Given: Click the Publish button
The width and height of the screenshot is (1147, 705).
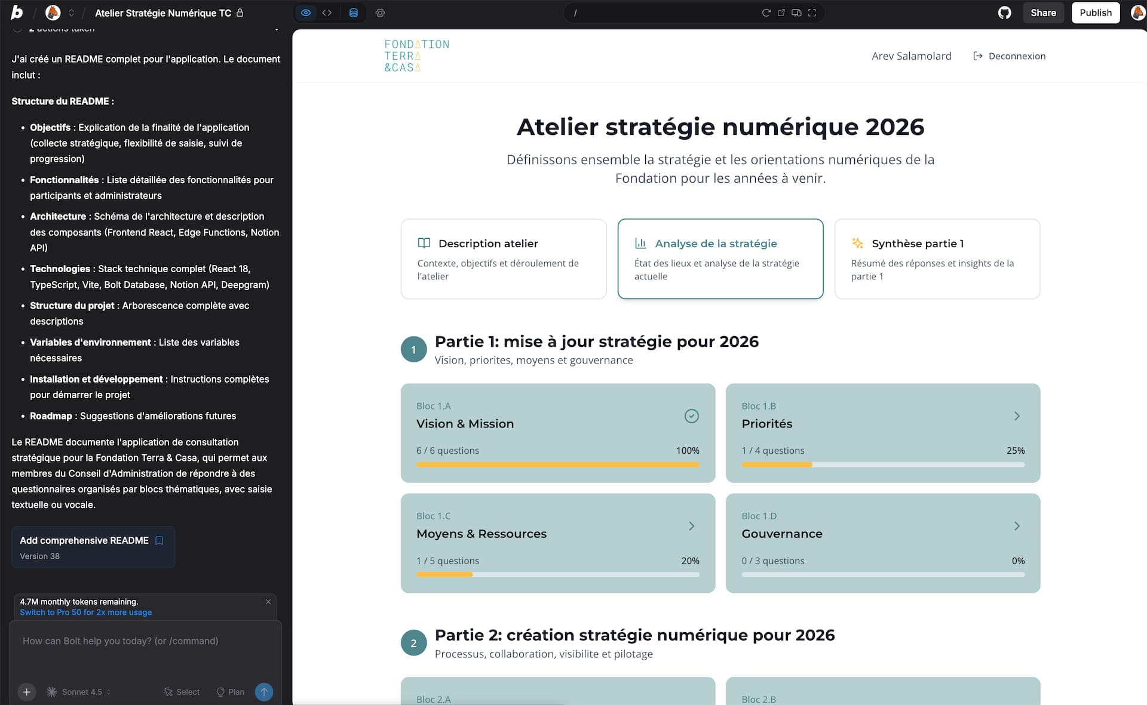Looking at the screenshot, I should point(1096,13).
